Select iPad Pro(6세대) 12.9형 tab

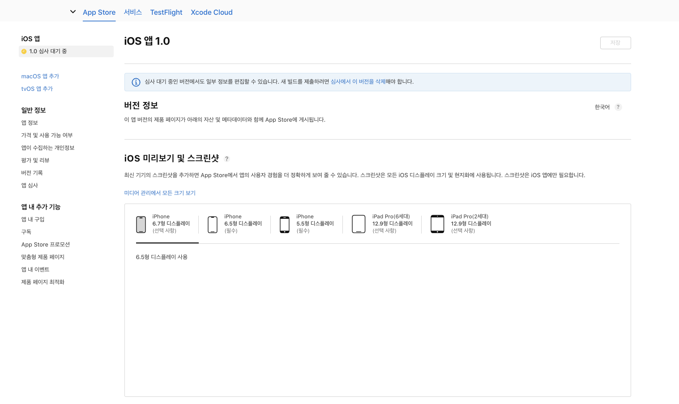coord(382,224)
